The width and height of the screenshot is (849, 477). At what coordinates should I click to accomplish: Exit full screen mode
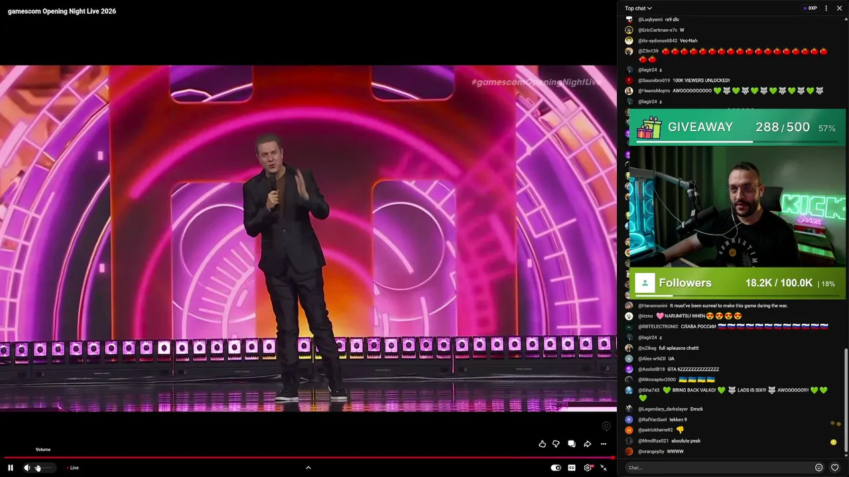pos(604,468)
